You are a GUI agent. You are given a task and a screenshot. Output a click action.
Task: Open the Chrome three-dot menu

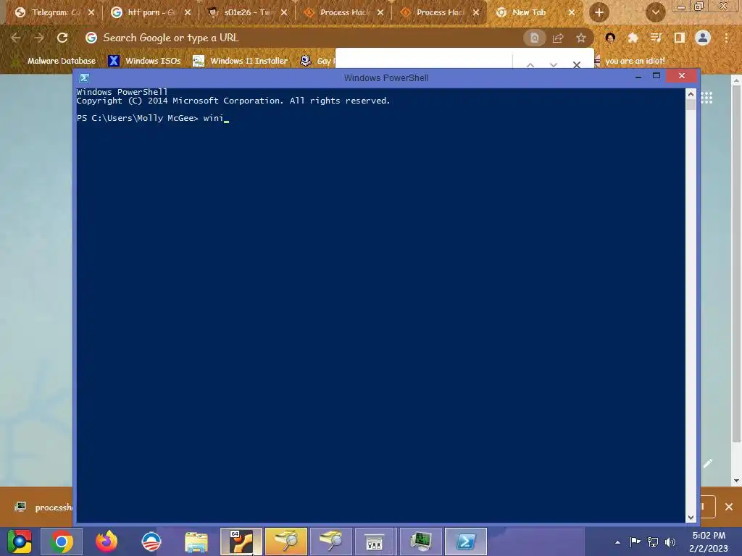point(726,38)
